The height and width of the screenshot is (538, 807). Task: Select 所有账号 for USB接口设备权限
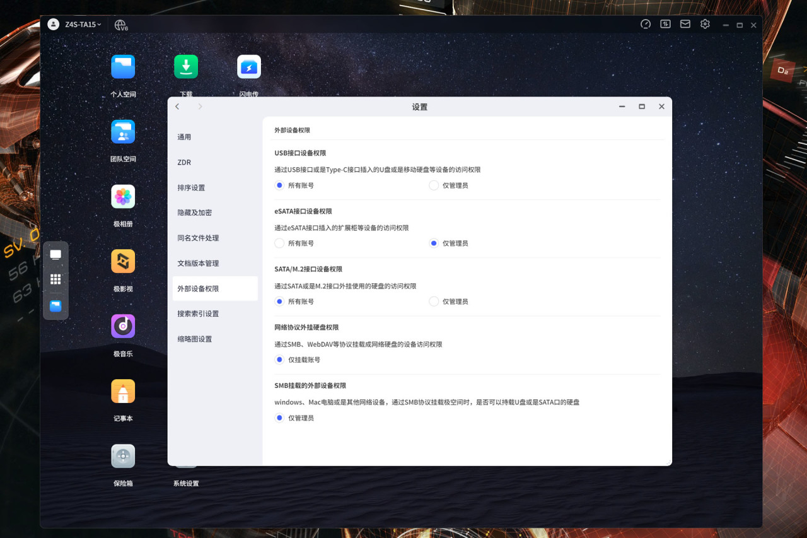(x=279, y=185)
